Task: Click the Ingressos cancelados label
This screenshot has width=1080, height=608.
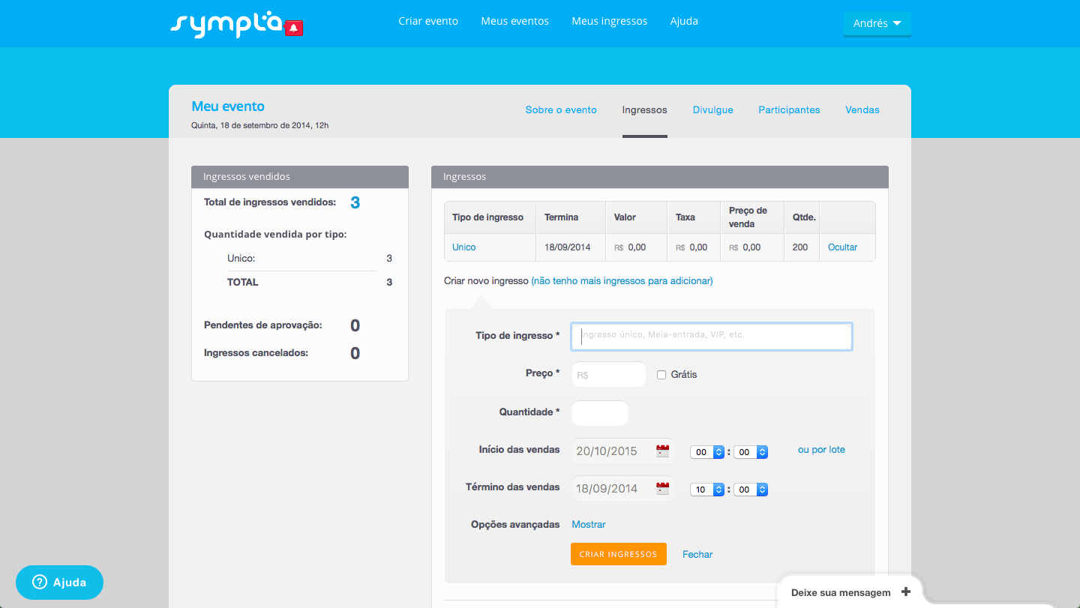Action: pyautogui.click(x=256, y=352)
